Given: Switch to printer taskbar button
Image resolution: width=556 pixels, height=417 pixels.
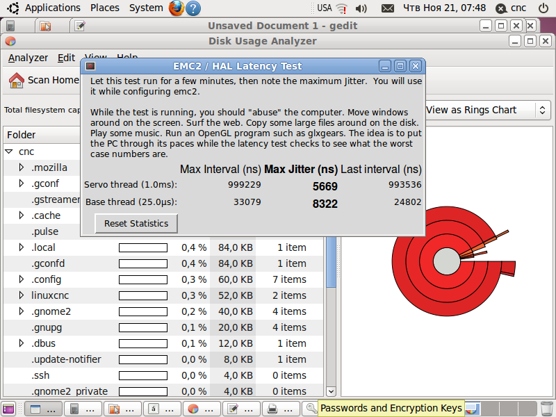Looking at the screenshot, I should (x=281, y=409).
